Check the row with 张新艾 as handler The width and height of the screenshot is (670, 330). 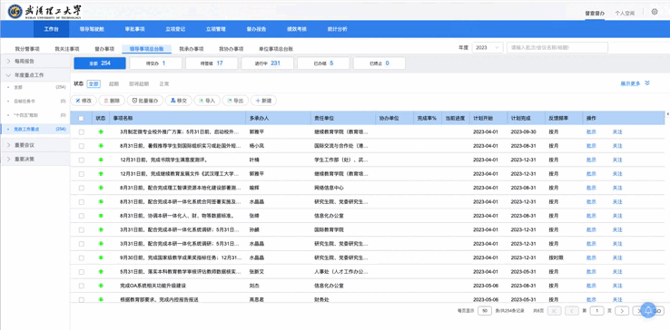tap(81, 272)
